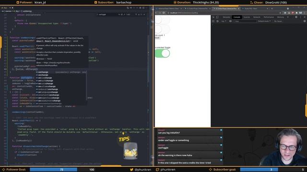
Task: Switch to the Elements DevTools tab
Action: (x=226, y=17)
